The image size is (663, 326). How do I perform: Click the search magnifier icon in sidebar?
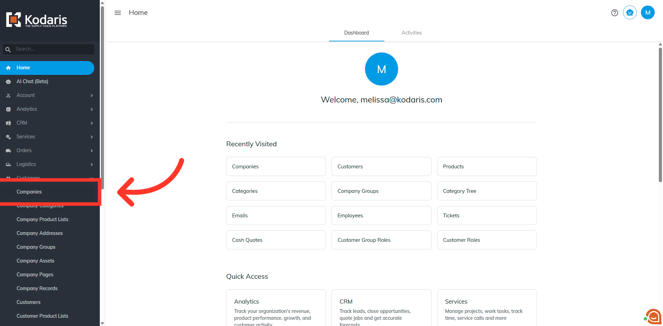[8, 49]
